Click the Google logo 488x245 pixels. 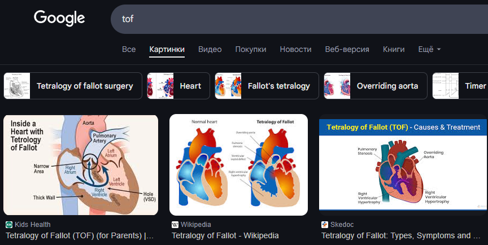59,19
